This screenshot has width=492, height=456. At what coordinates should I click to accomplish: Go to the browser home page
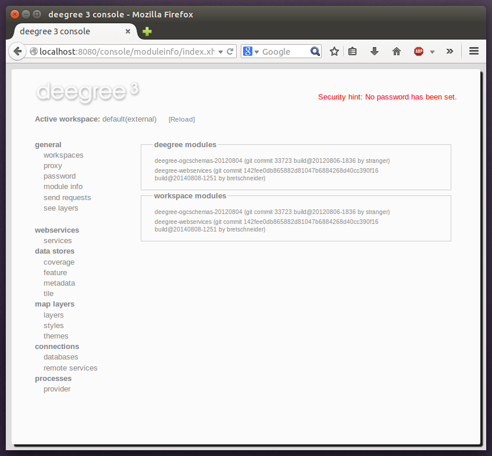[x=396, y=51]
